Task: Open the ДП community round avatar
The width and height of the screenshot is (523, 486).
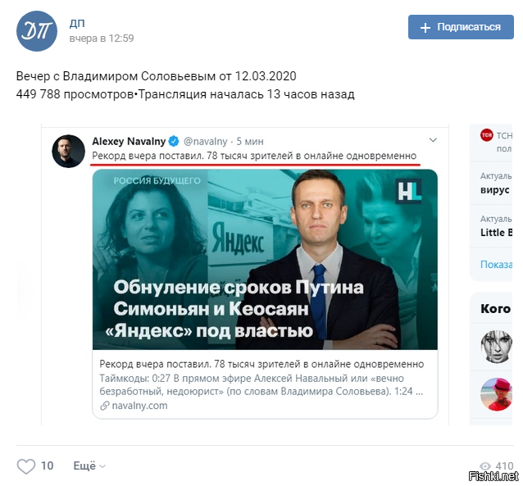Action: point(37,31)
